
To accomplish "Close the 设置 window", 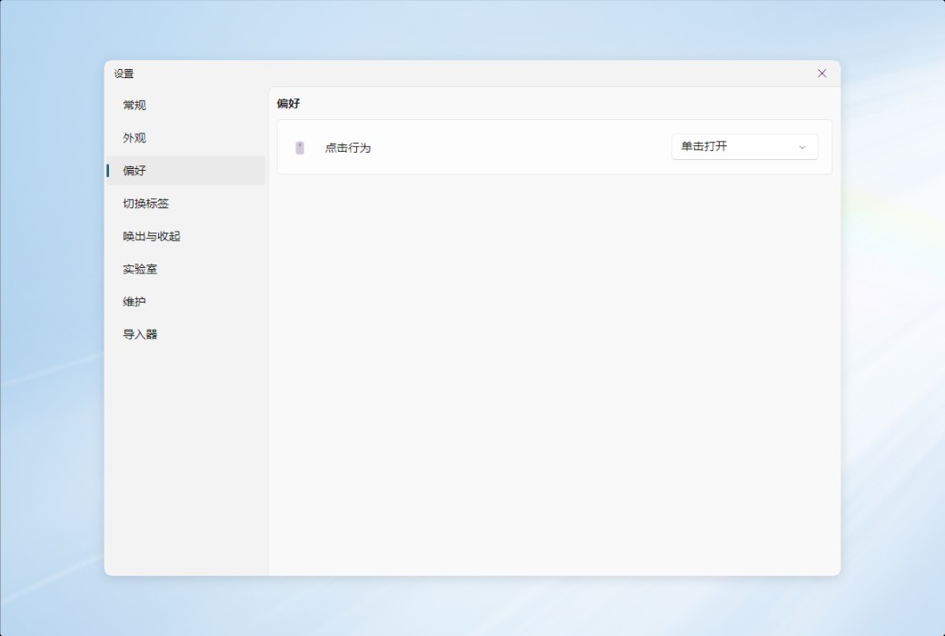I will [821, 74].
